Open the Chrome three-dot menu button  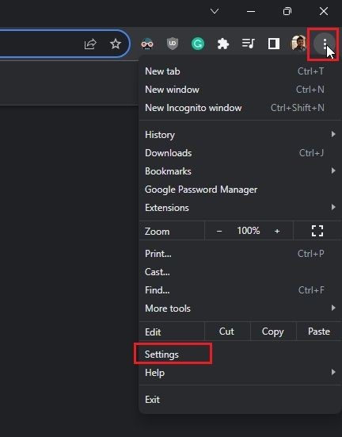point(325,44)
